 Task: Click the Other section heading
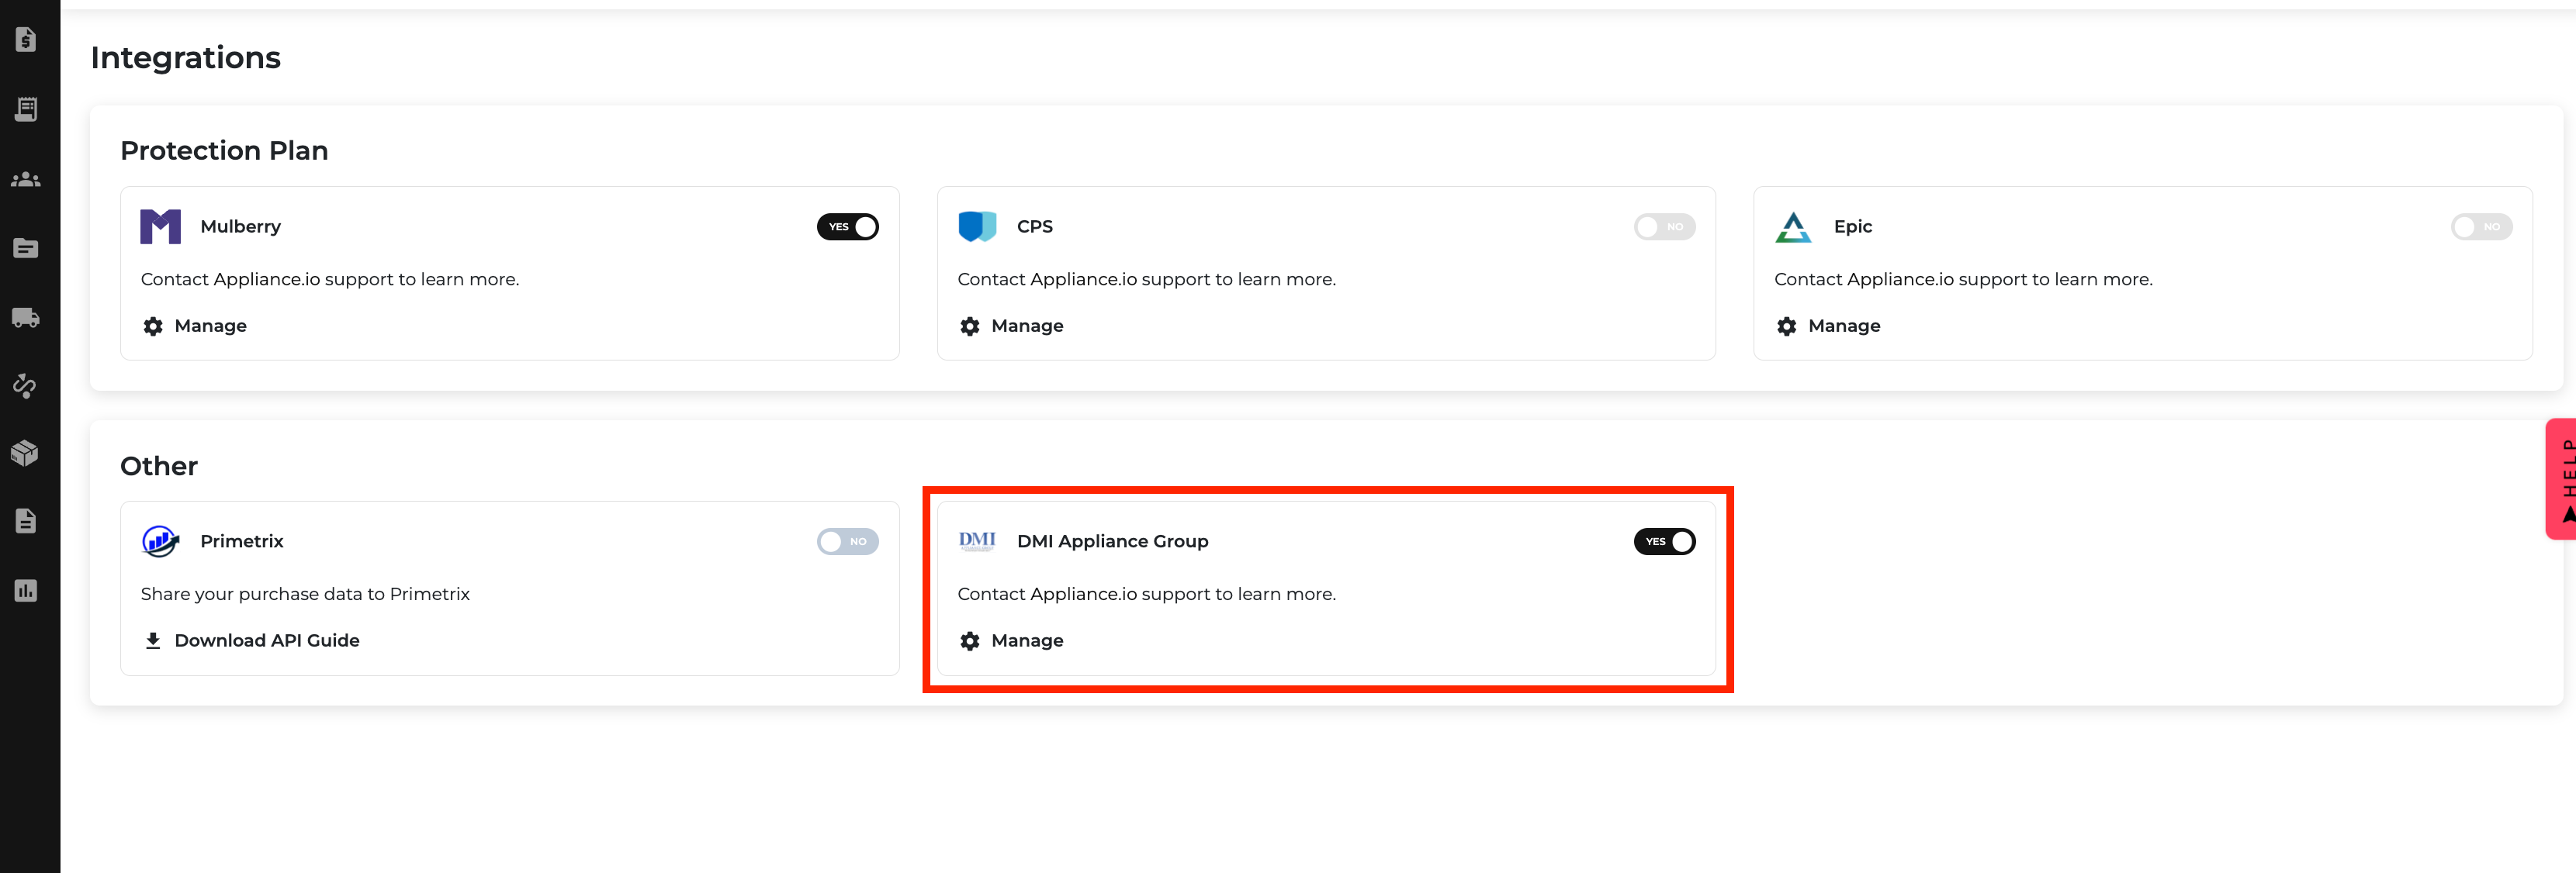[x=159, y=467]
